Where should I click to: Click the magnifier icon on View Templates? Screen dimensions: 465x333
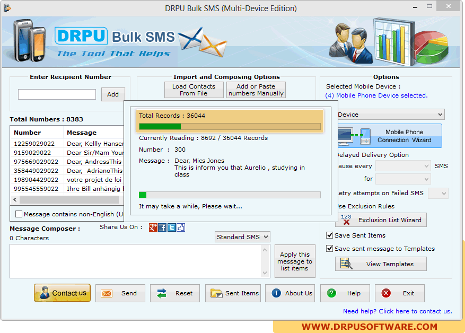tap(346, 264)
